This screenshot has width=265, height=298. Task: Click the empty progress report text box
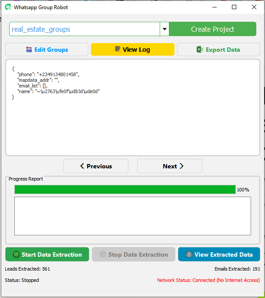click(x=133, y=216)
